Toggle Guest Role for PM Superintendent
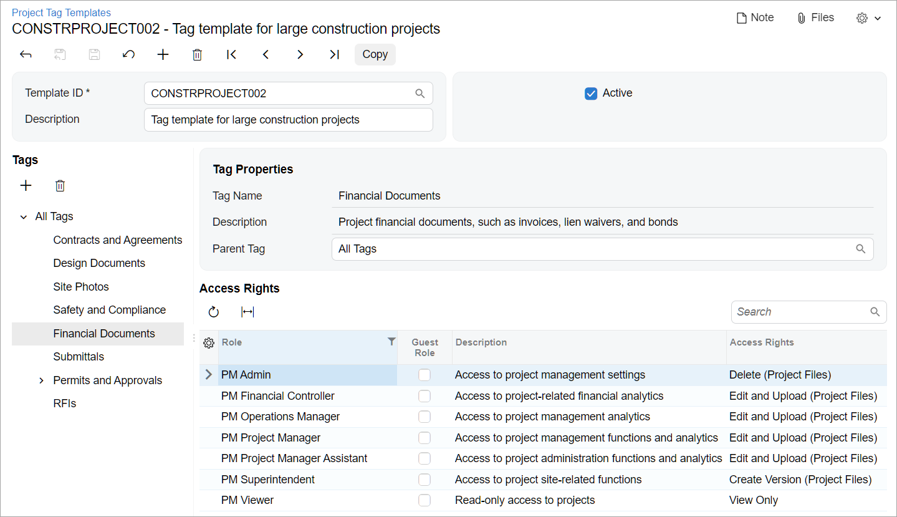 [425, 480]
